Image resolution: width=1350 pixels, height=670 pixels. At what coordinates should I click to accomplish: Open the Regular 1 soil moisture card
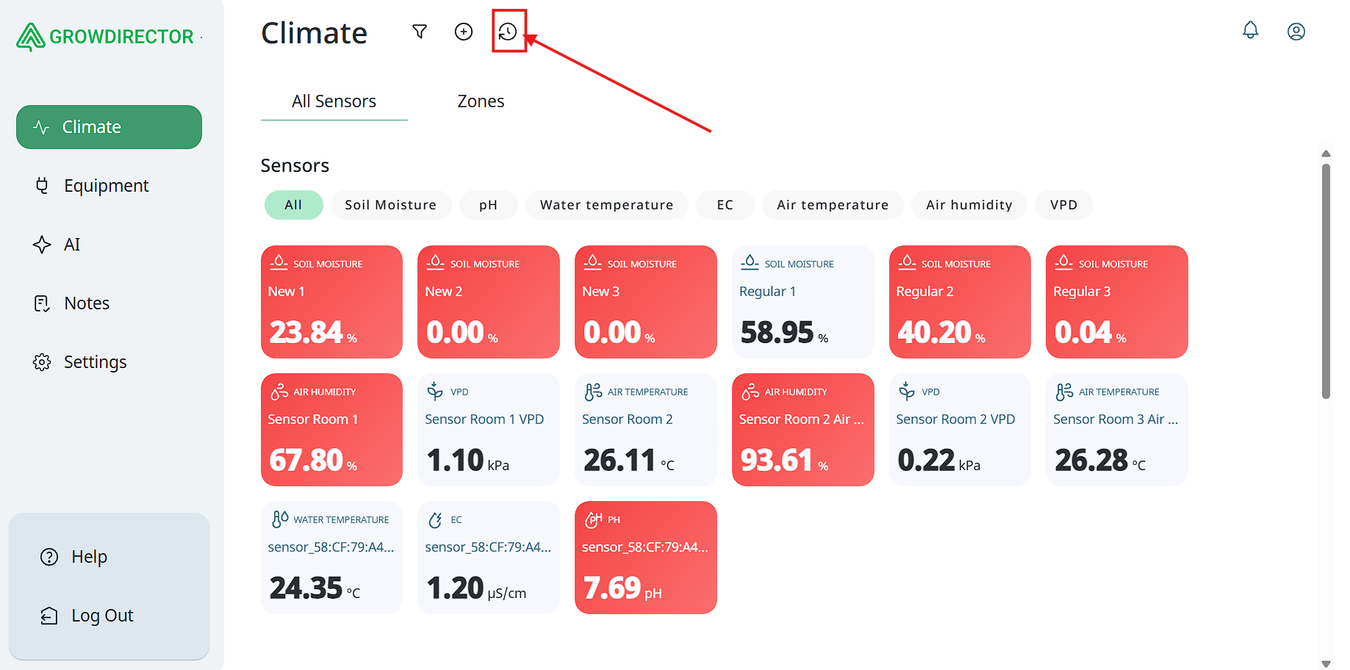pos(803,302)
